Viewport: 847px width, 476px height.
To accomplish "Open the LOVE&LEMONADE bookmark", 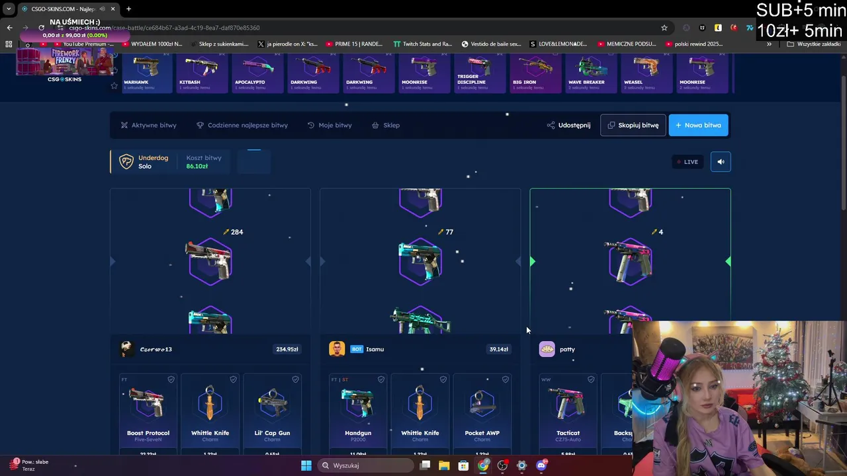I will coord(558,44).
